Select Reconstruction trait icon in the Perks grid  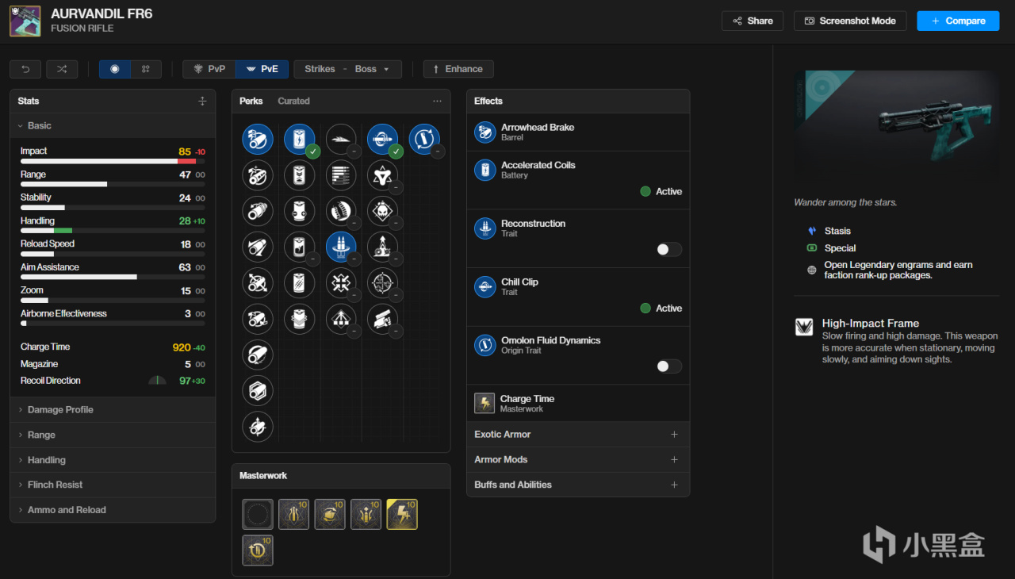341,247
